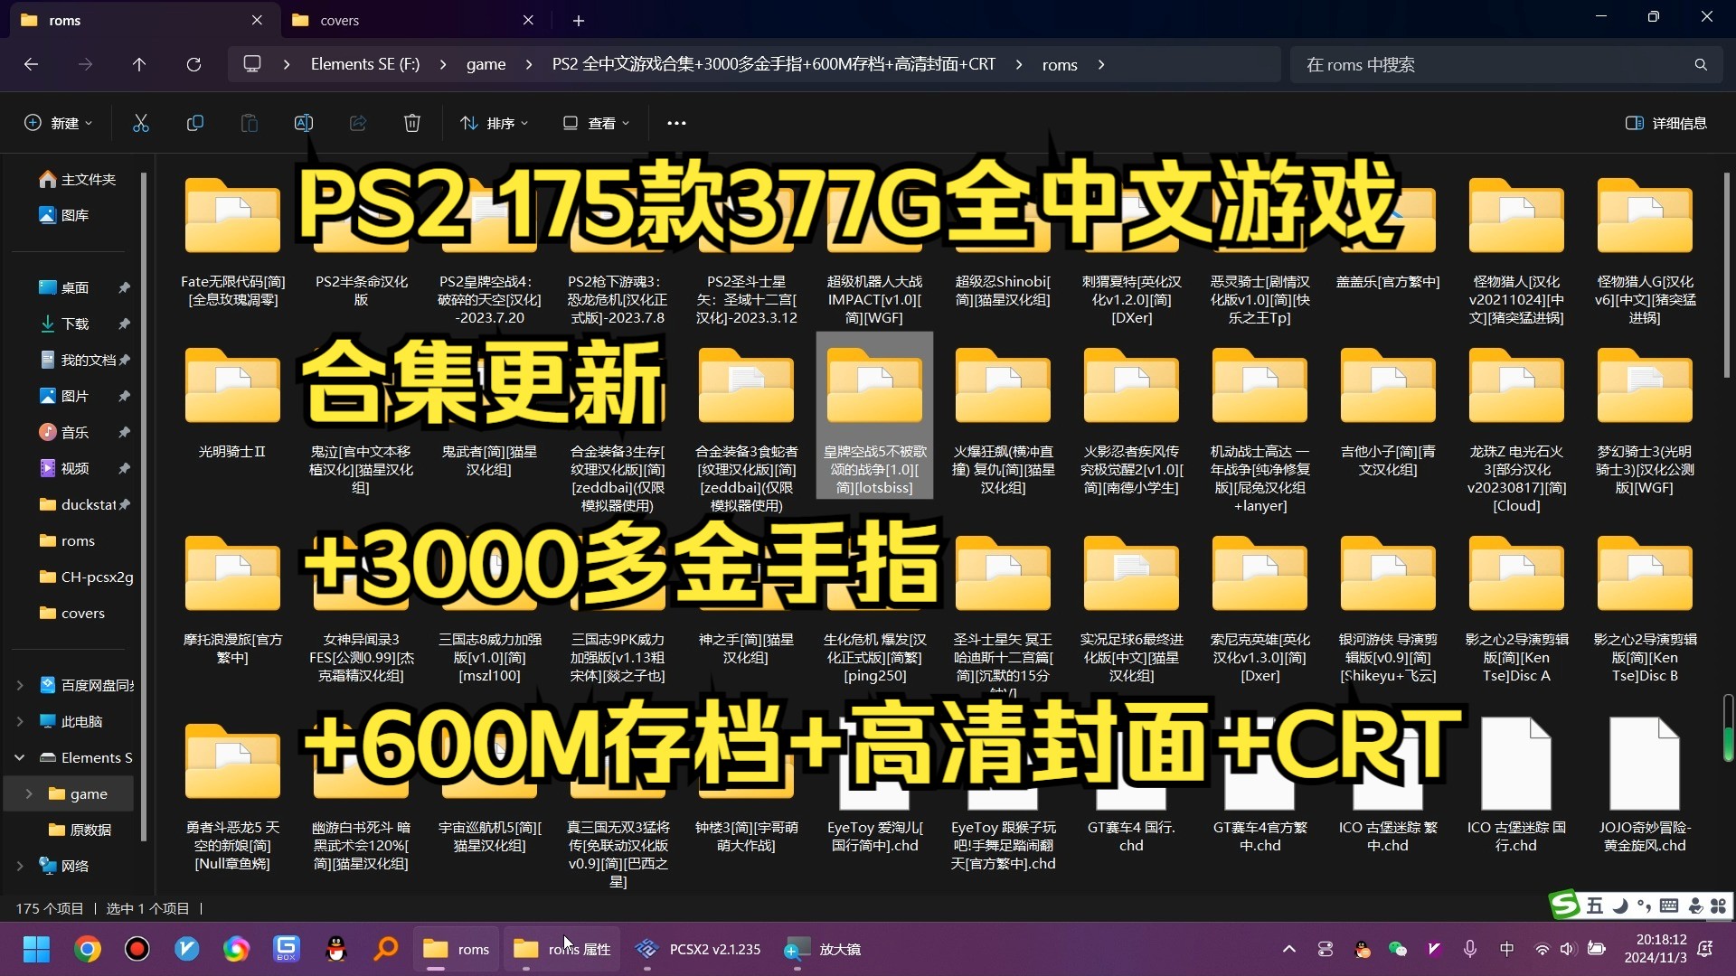Expand the Network tree node
Viewport: 1736px width, 976px height.
[20, 866]
